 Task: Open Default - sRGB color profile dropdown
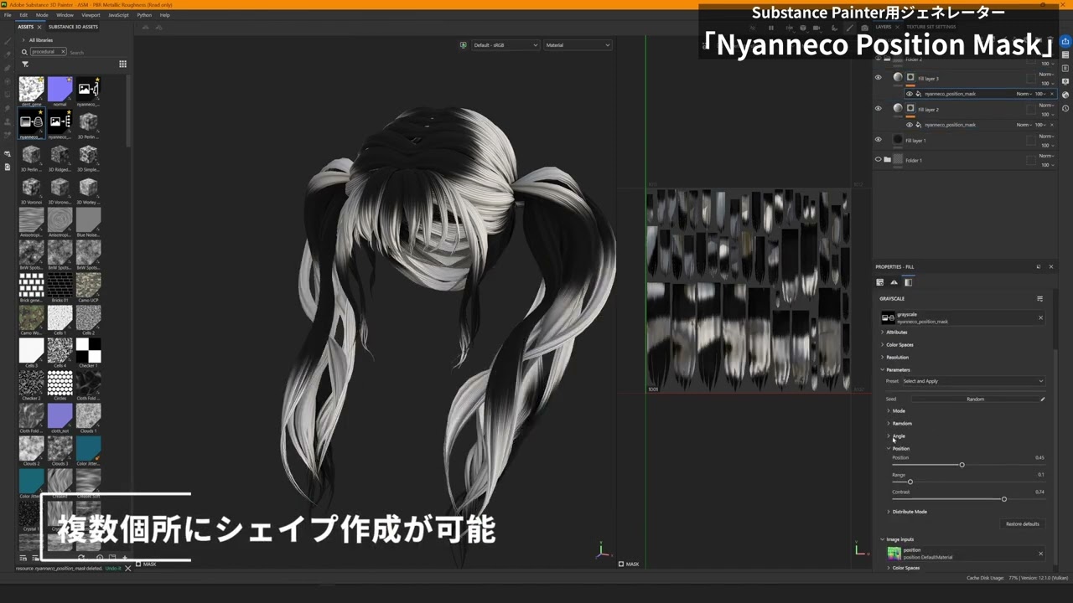coord(505,45)
